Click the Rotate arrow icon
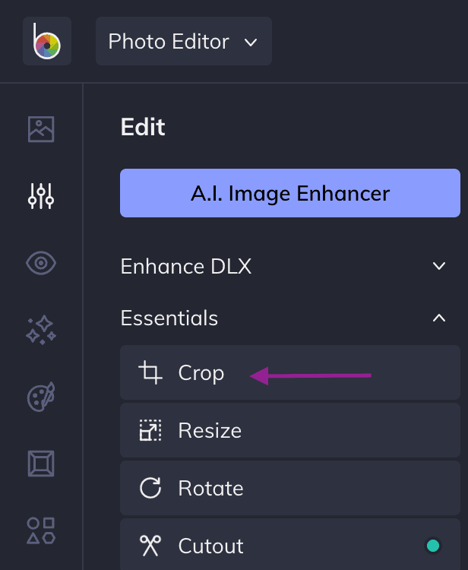 150,488
